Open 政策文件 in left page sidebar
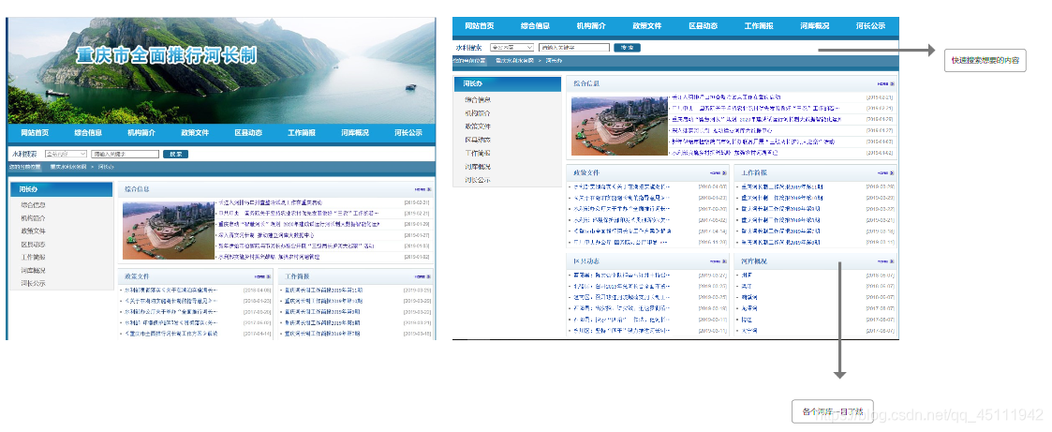The height and width of the screenshot is (432, 1052). point(33,231)
